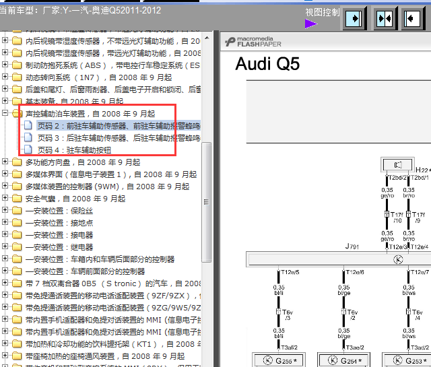Click the Macromedia FlashPaper logo
The width and height of the screenshot is (431, 367).
(x=253, y=42)
